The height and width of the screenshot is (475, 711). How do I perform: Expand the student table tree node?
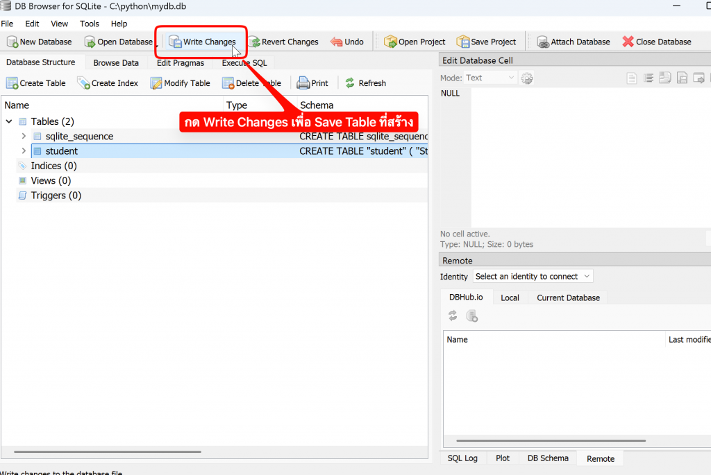[24, 151]
